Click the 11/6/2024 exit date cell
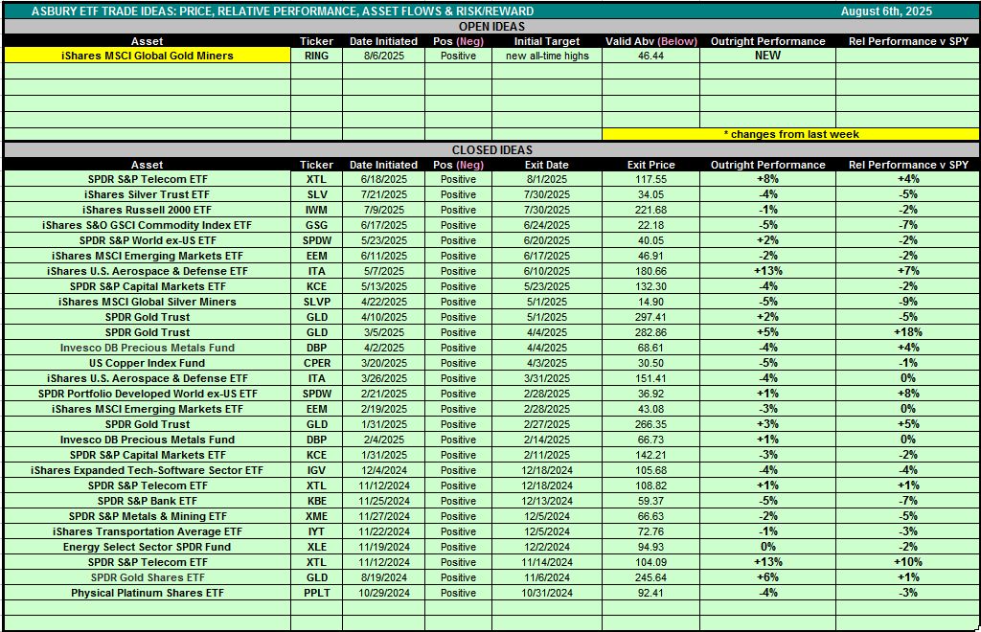 tap(547, 577)
